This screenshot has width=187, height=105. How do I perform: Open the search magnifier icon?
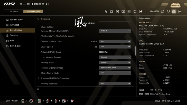[168, 11]
